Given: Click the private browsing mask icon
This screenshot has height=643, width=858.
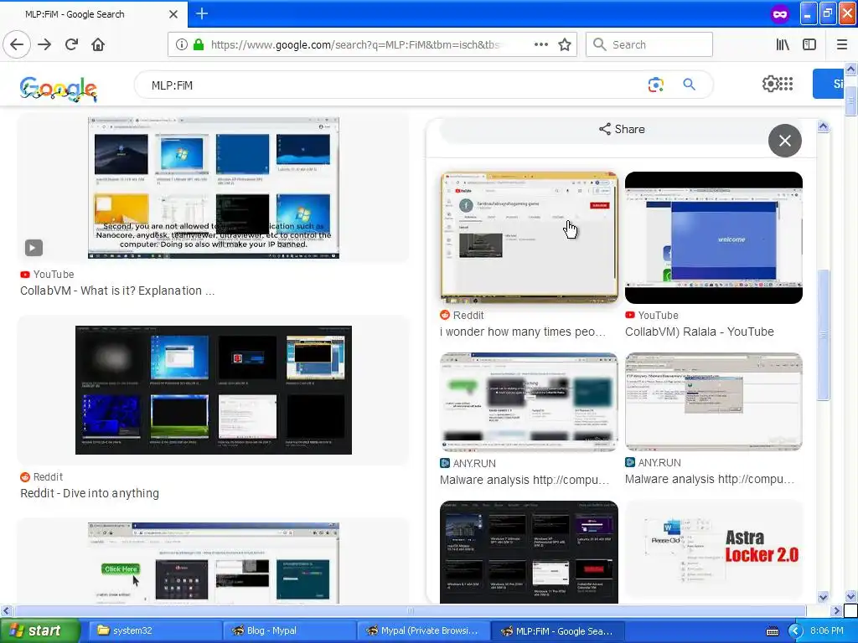Looking at the screenshot, I should click(x=780, y=14).
